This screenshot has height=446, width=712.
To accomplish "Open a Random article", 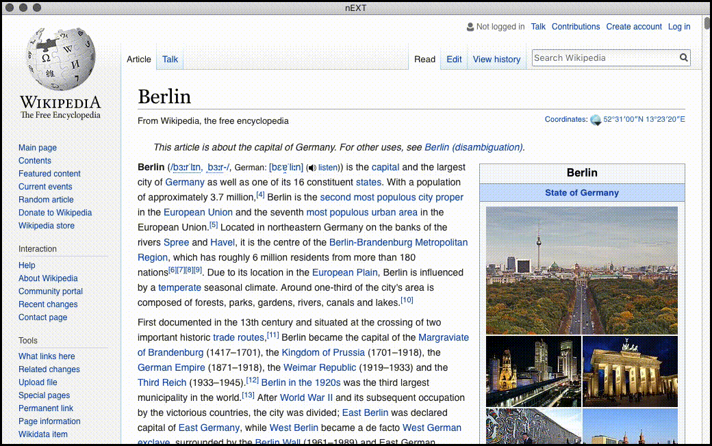I will (x=46, y=200).
